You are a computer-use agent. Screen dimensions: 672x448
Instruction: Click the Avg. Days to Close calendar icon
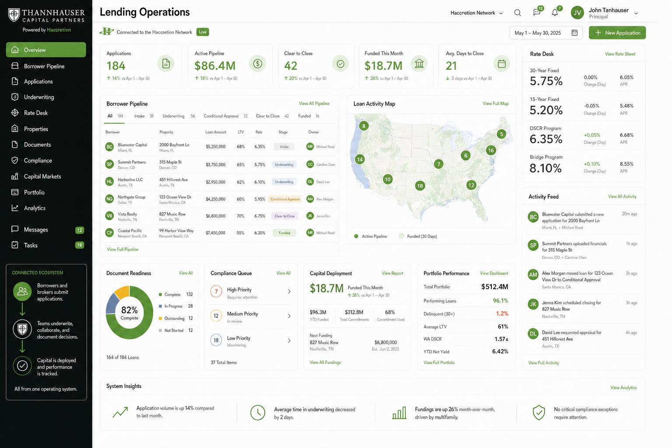coord(502,64)
